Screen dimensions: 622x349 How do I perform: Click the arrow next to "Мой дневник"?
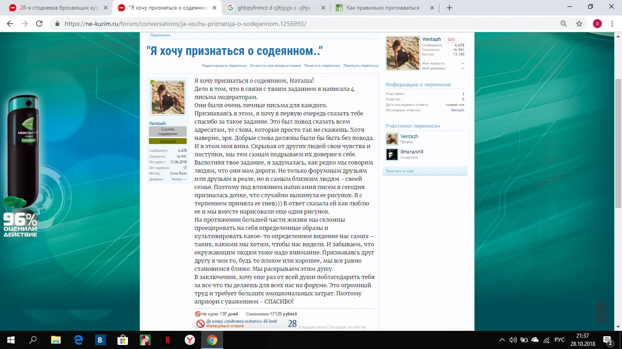point(462,68)
